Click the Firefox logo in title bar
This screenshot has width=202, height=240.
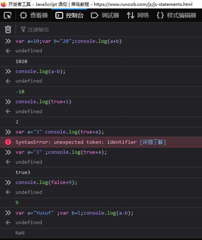3,4
